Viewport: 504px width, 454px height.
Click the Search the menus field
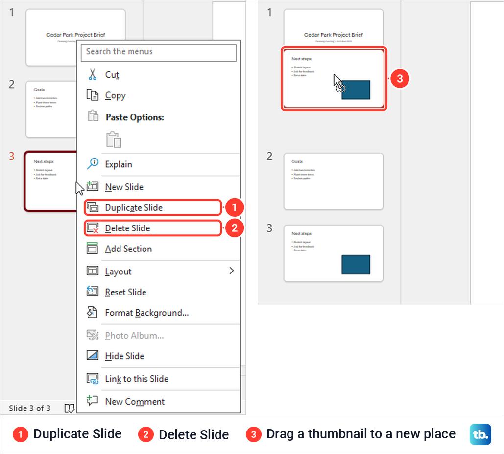point(159,52)
